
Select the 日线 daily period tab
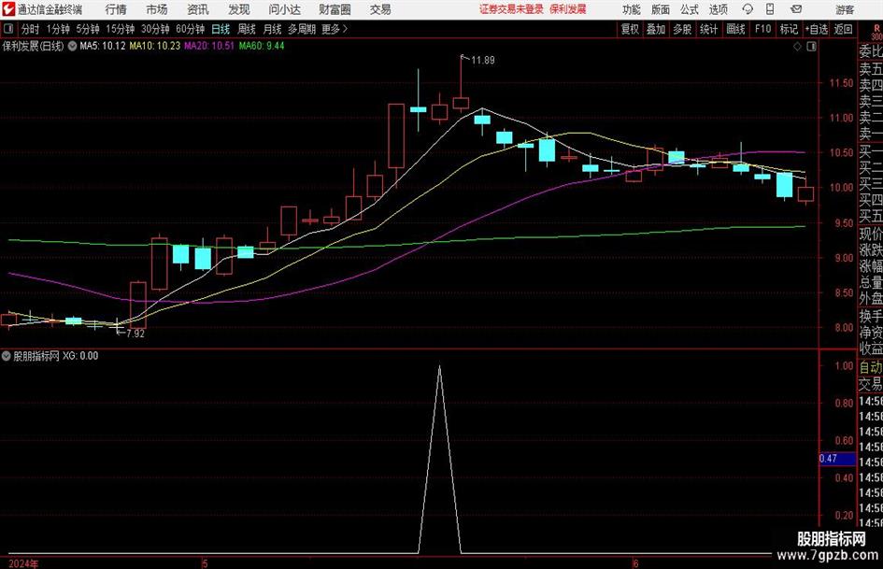point(221,29)
